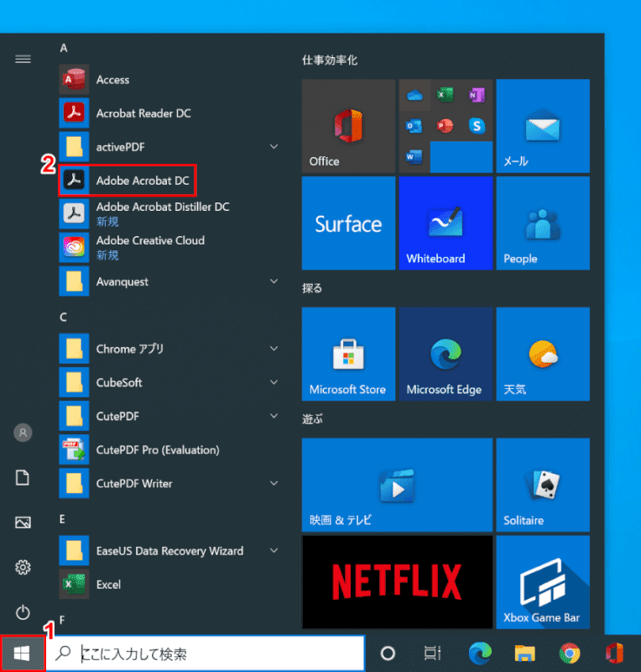Launch Acrobat Reader DC

170,113
